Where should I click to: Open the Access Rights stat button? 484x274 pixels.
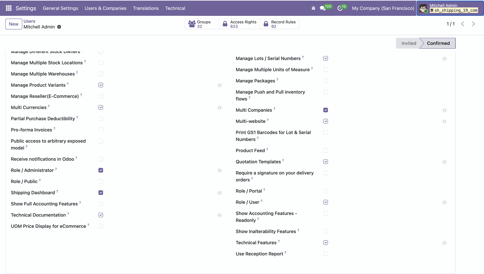(x=239, y=24)
